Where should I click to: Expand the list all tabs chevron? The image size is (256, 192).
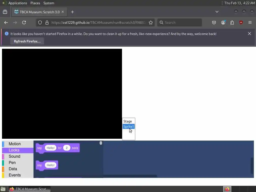pyautogui.click(x=217, y=12)
